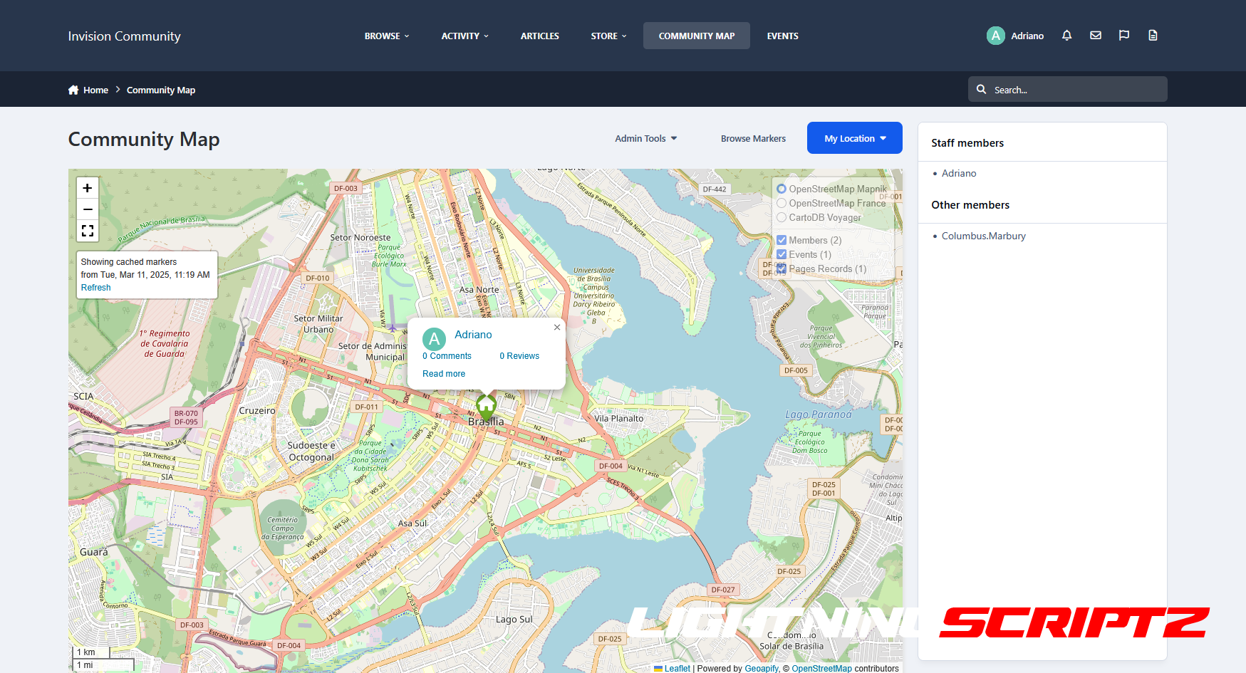Open the reports flag icon

click(1124, 36)
